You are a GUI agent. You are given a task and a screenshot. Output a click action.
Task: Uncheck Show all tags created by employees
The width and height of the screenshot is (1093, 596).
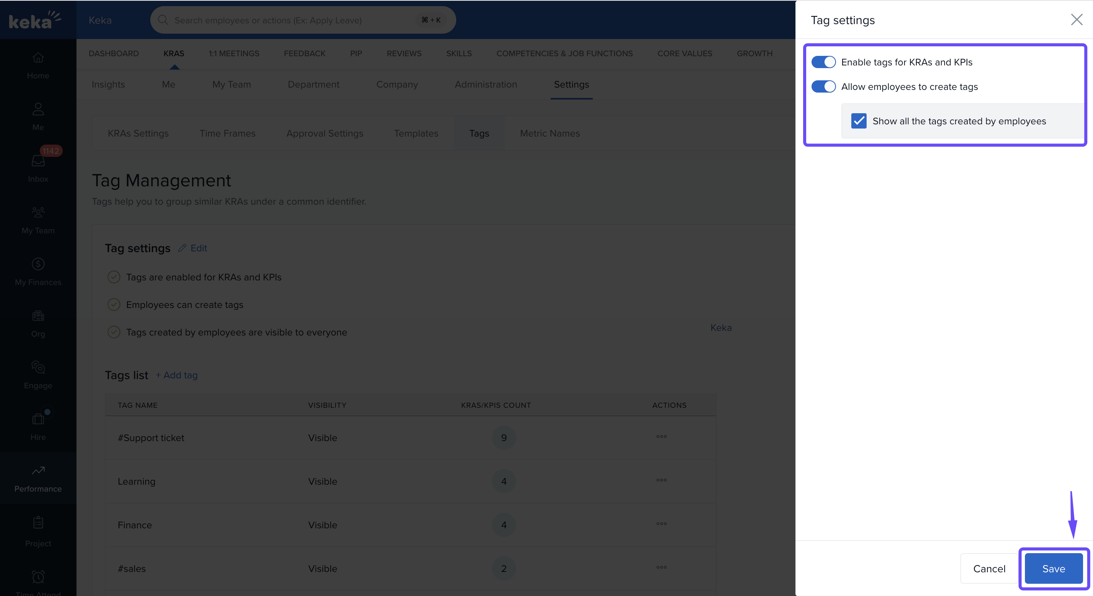coord(858,121)
